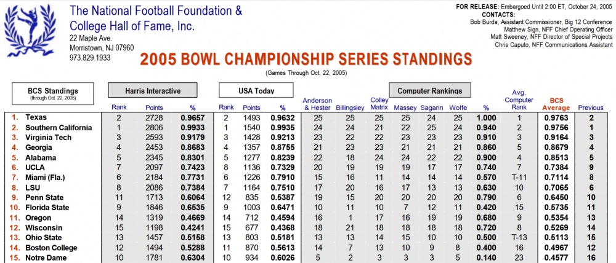The width and height of the screenshot is (616, 263).
Task: Click the BCS Standings header box
Action: click(52, 93)
